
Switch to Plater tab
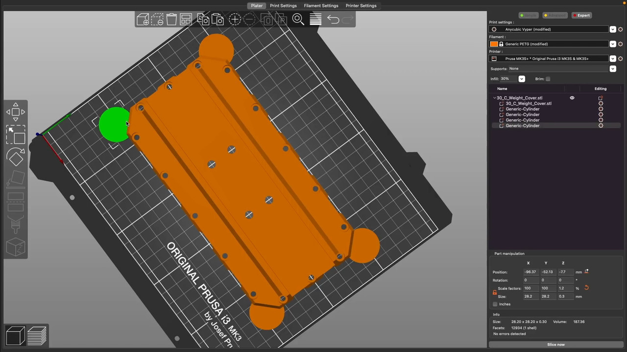[257, 6]
